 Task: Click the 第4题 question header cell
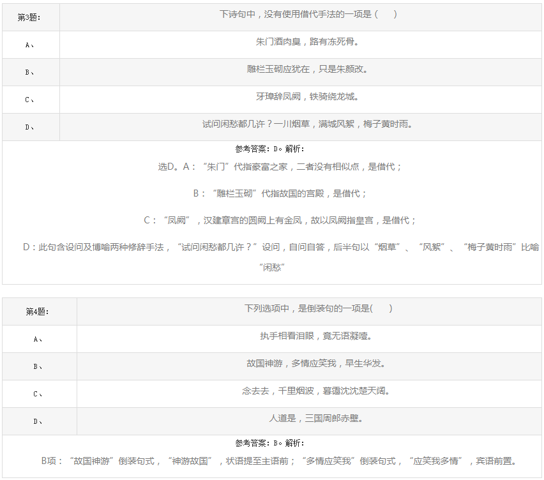[38, 311]
